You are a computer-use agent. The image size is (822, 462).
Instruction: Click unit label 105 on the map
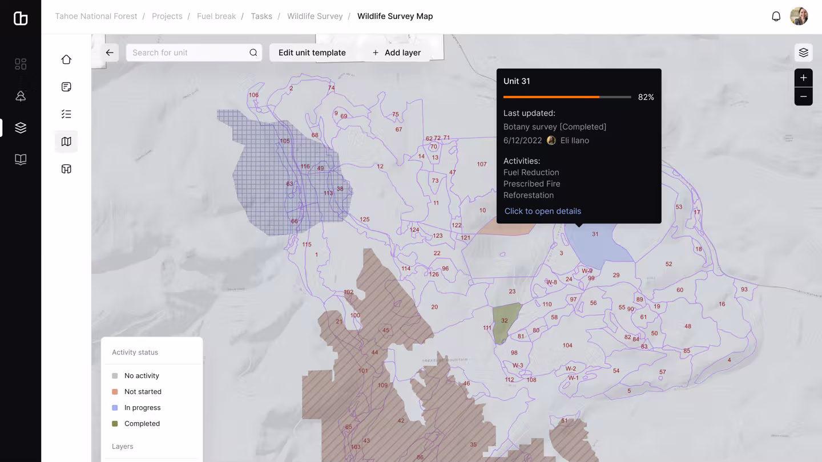point(285,141)
